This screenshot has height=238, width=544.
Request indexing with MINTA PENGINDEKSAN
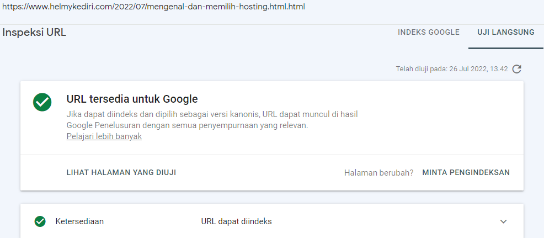[x=466, y=172]
